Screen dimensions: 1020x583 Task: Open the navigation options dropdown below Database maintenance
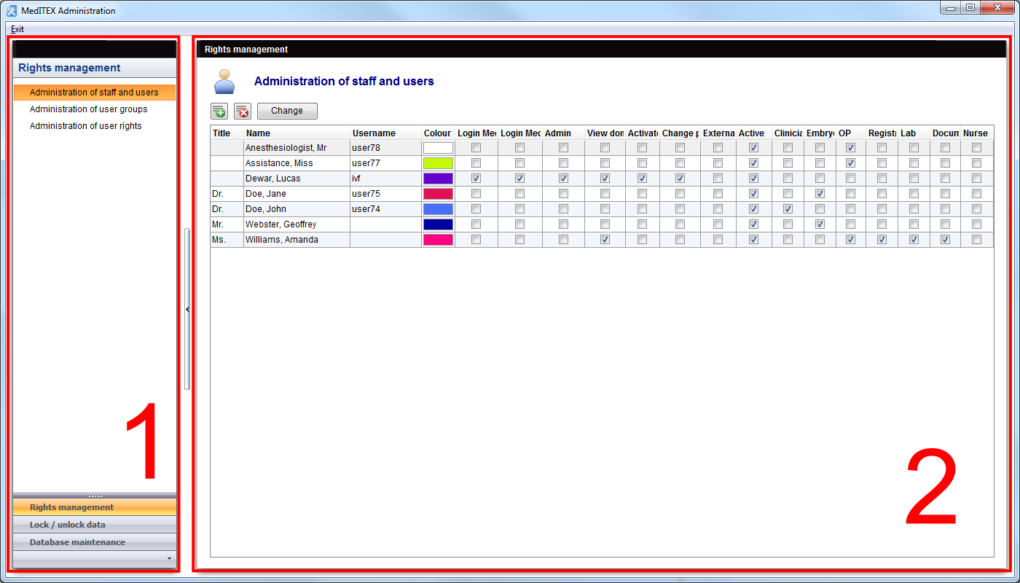coord(169,559)
